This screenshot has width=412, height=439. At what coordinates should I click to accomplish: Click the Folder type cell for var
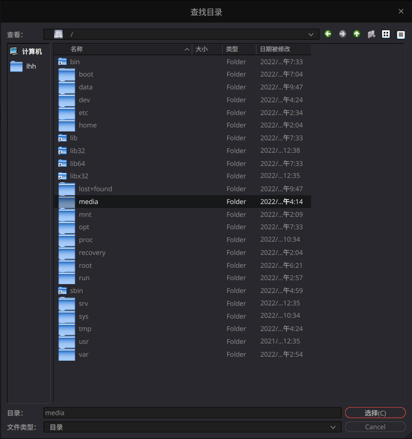point(236,354)
